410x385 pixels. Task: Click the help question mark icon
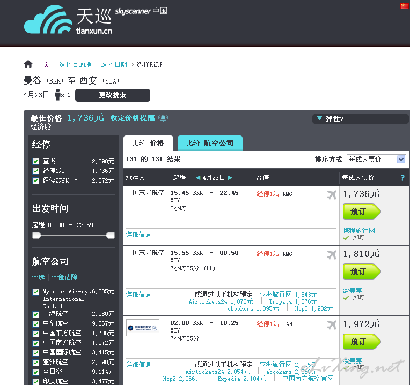click(402, 178)
